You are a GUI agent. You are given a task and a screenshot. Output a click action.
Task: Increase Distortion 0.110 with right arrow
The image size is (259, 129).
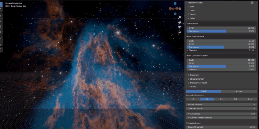tap(255, 50)
